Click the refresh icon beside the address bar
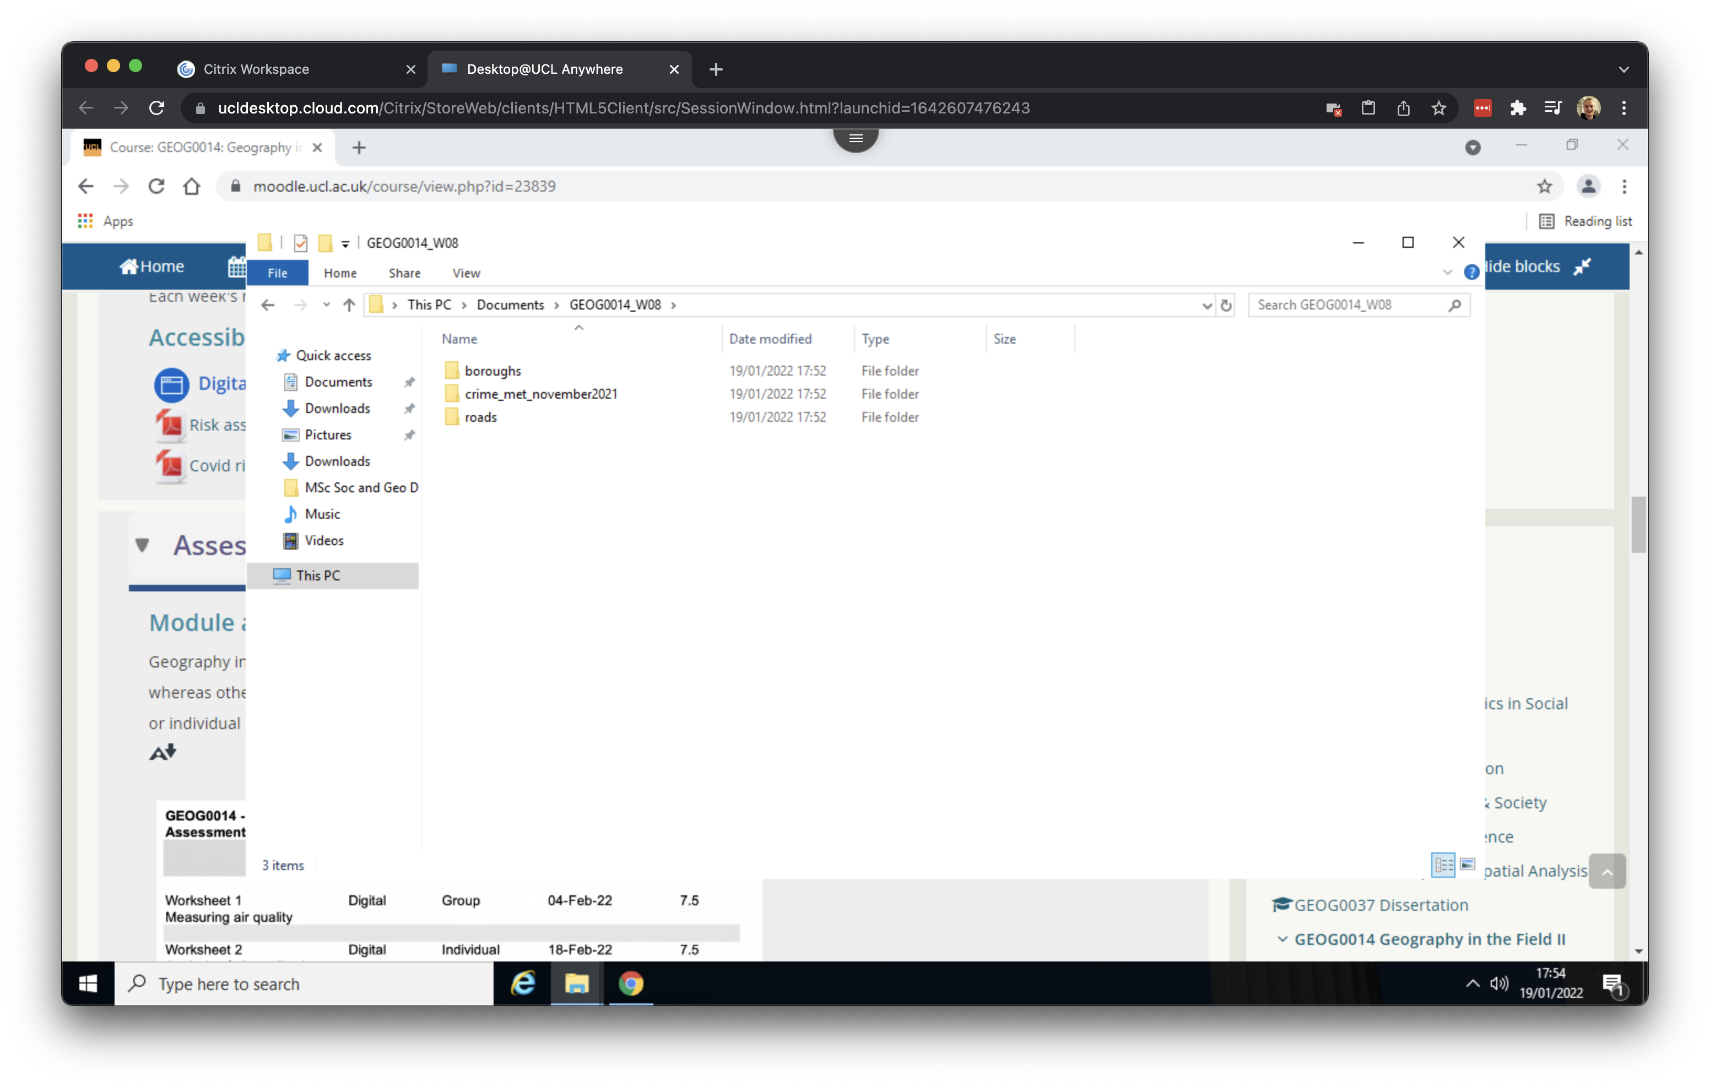 pyautogui.click(x=1226, y=305)
